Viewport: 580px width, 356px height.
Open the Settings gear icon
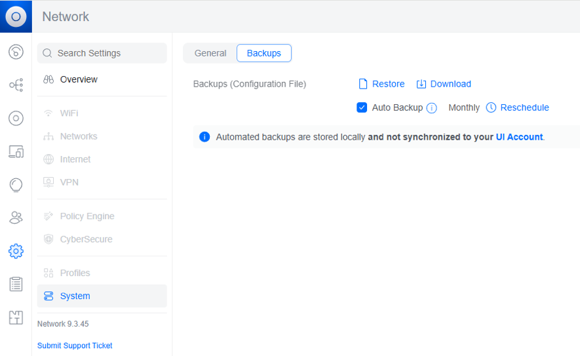16,250
